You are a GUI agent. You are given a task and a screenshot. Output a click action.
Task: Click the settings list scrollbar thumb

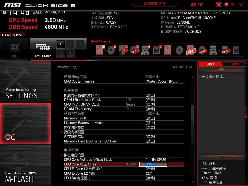click(193, 125)
